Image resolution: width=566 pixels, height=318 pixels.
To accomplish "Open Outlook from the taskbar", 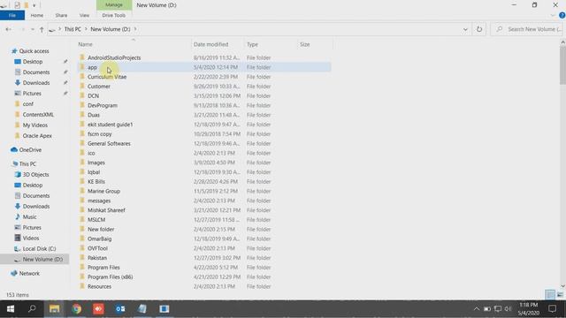I will (x=120, y=309).
